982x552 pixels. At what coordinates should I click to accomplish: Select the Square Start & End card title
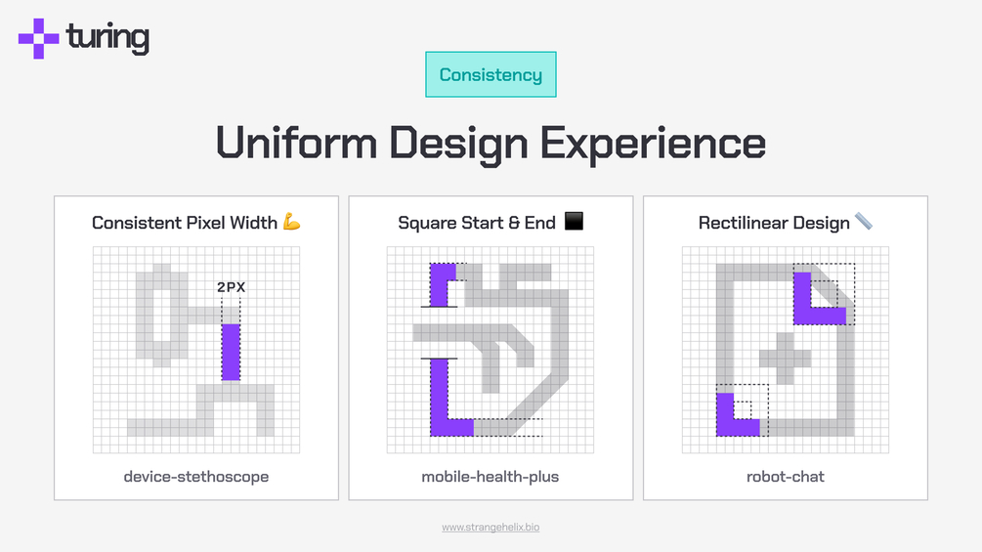[x=477, y=223]
